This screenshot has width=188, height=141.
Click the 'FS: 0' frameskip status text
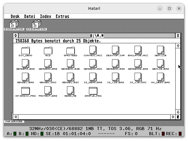[x=131, y=134]
